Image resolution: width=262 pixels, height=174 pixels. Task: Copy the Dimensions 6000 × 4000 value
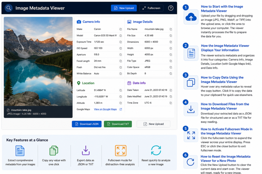(x=171, y=42)
